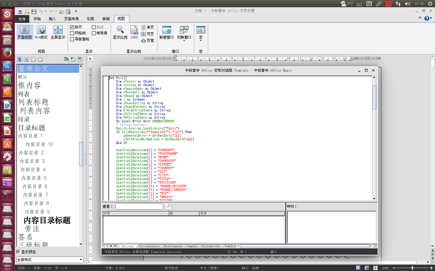Activate fill format paint bucket icon
This screenshot has width=435, height=271.
click(66, 59)
